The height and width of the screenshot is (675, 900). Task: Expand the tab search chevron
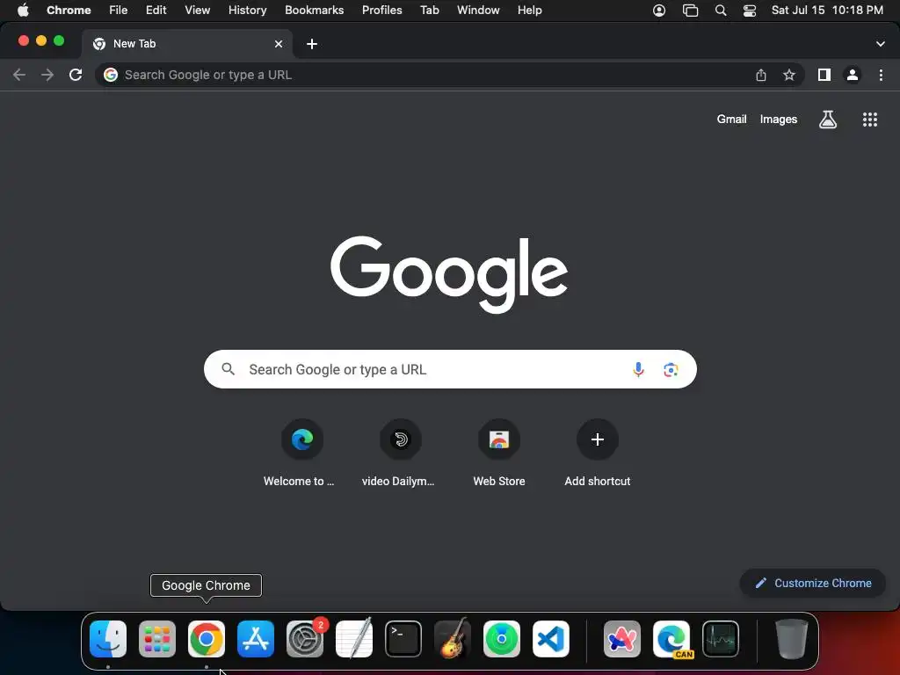pos(881,44)
